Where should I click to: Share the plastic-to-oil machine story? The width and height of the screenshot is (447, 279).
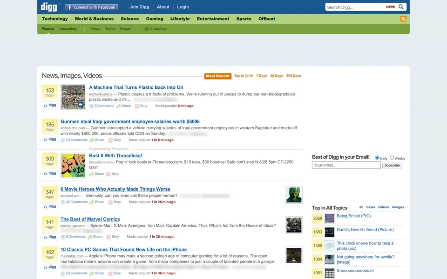(x=123, y=106)
